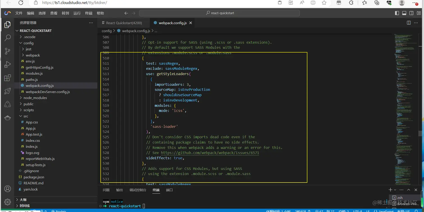Open the 编辑 menu

coord(31,13)
